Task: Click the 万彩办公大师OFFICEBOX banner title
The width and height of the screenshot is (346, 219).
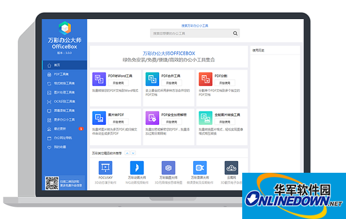Action: click(x=169, y=53)
